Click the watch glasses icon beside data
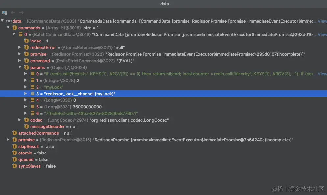Screen dimensions: 327x195 (9, 21)
